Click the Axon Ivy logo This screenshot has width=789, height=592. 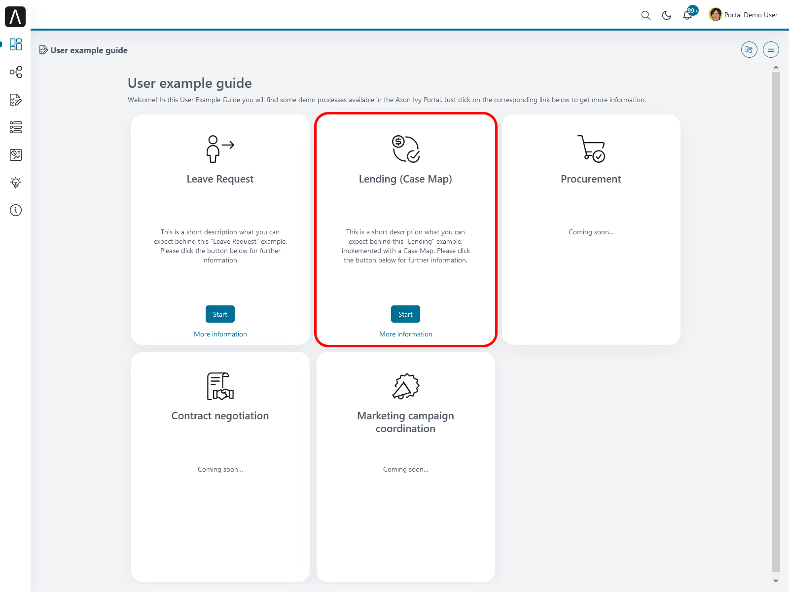pyautogui.click(x=15, y=17)
